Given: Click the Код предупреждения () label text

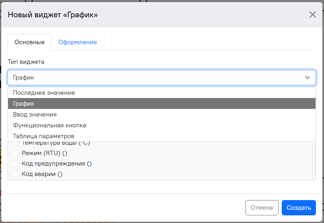Looking at the screenshot, I should [57, 164].
